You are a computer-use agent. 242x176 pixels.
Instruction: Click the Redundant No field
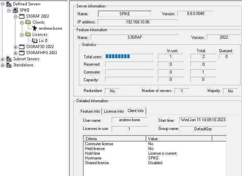112,91
